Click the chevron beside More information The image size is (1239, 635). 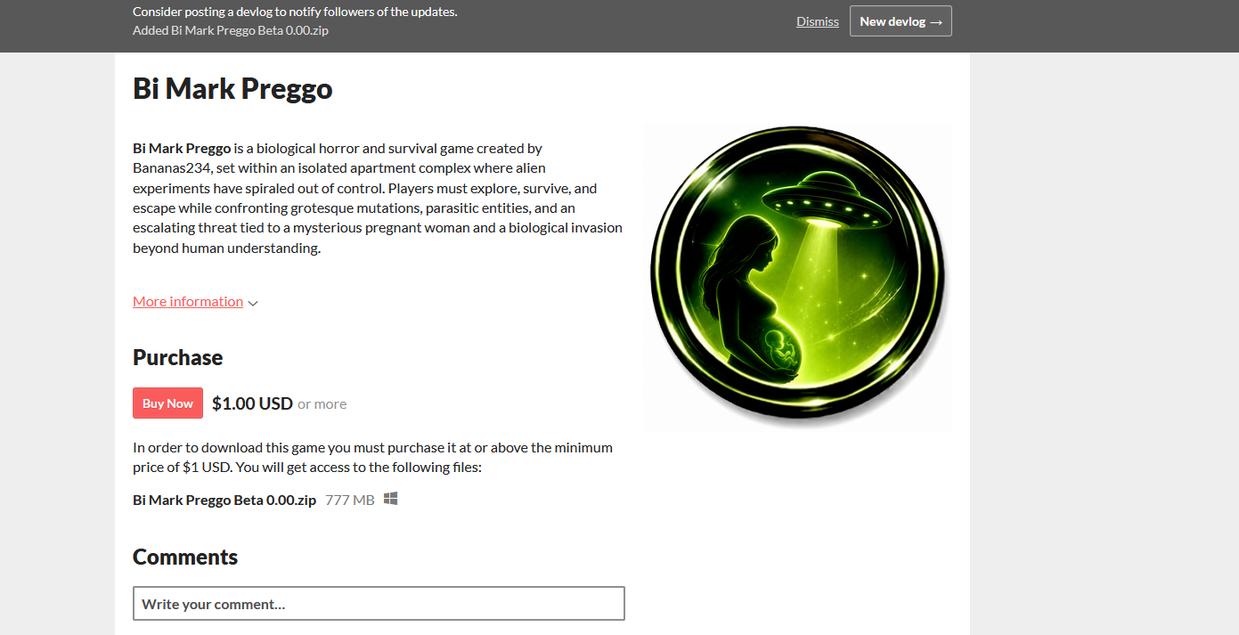tap(253, 303)
